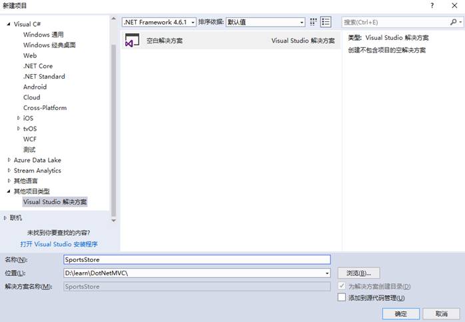Select the Web category
Image resolution: width=465 pixels, height=322 pixels.
pyautogui.click(x=30, y=55)
